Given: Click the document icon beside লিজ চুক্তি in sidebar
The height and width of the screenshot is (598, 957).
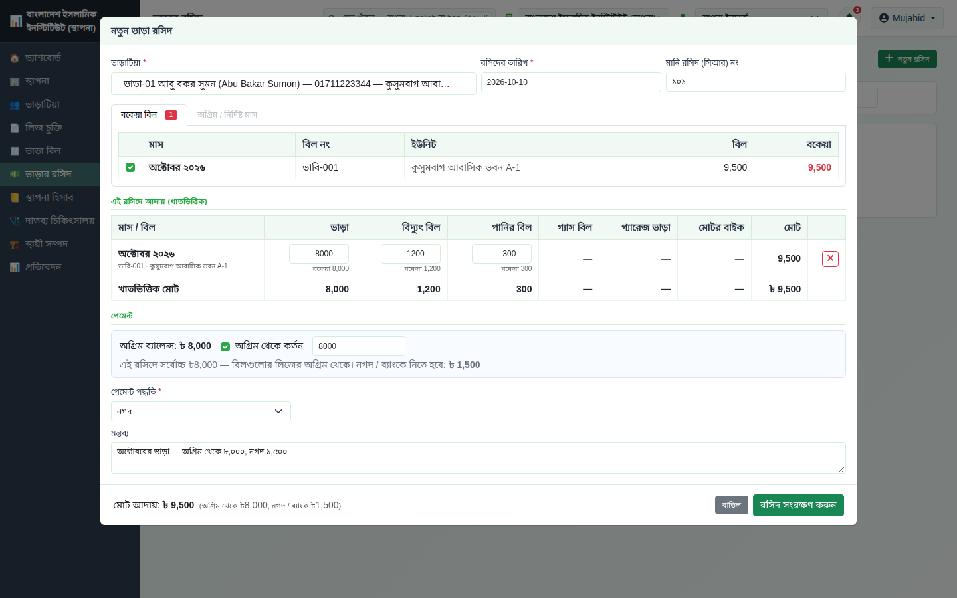Looking at the screenshot, I should coord(15,128).
